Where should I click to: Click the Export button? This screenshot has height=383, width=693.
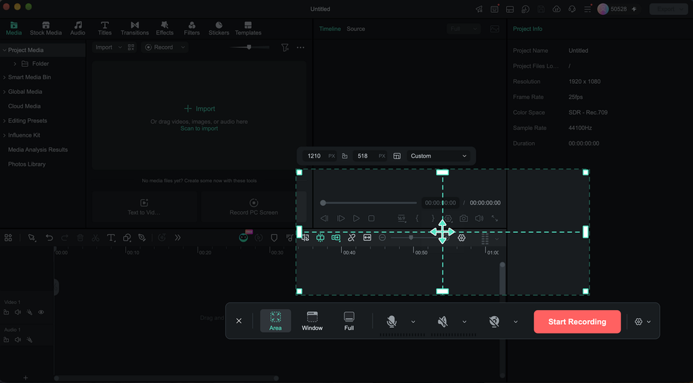click(669, 9)
